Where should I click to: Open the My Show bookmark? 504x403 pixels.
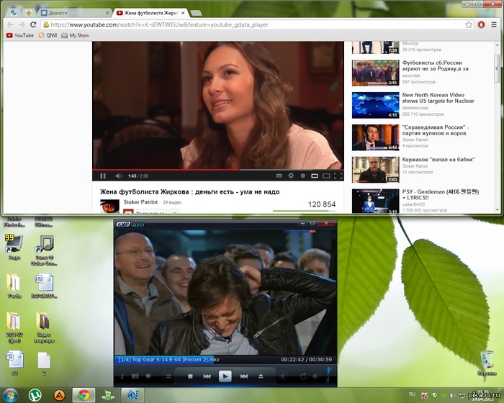[75, 35]
